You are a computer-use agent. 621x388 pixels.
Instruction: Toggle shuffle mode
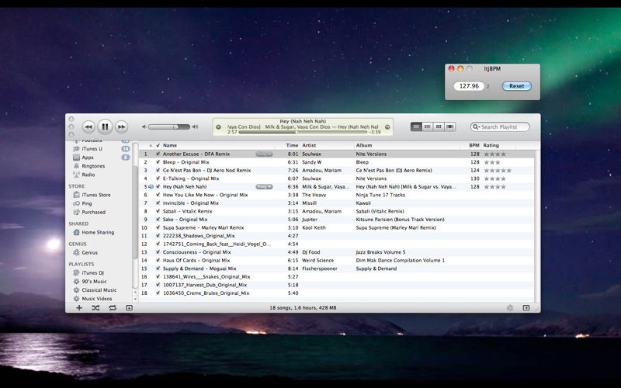pos(95,307)
